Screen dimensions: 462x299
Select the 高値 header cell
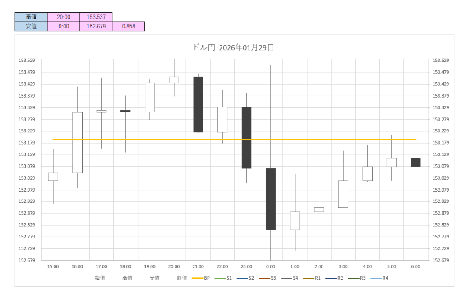point(31,17)
